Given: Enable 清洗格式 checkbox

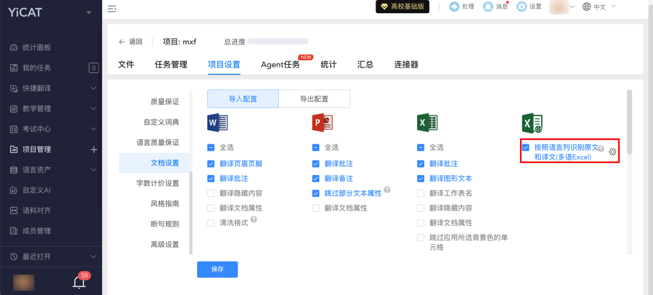Looking at the screenshot, I should point(211,223).
